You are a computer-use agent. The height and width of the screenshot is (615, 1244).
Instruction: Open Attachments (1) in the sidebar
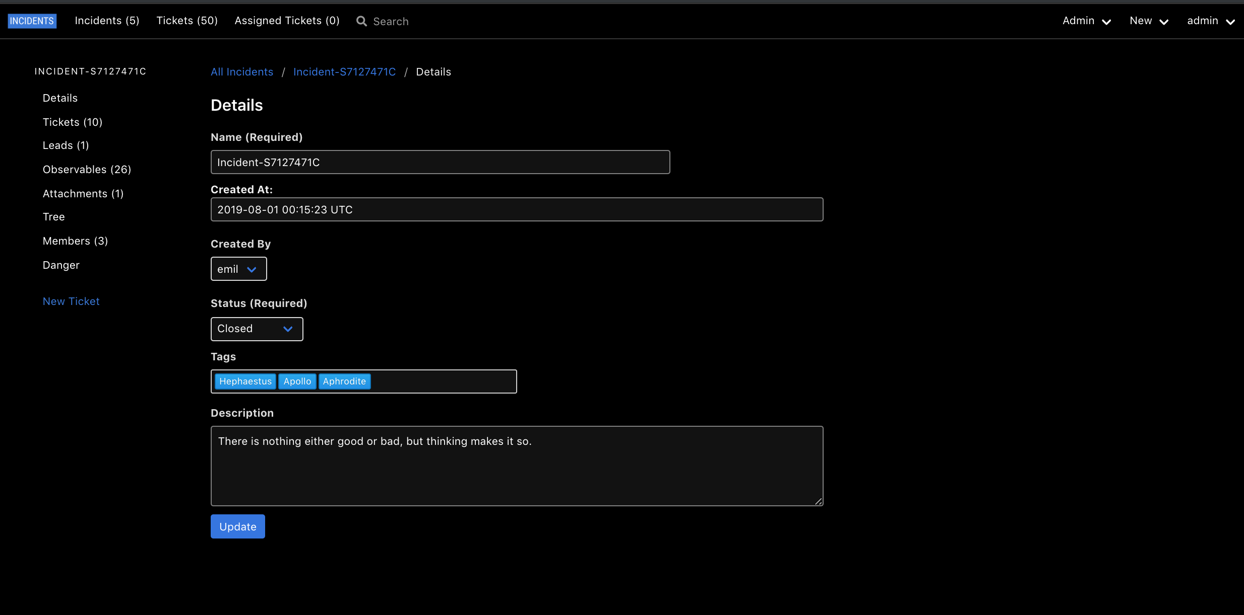83,194
